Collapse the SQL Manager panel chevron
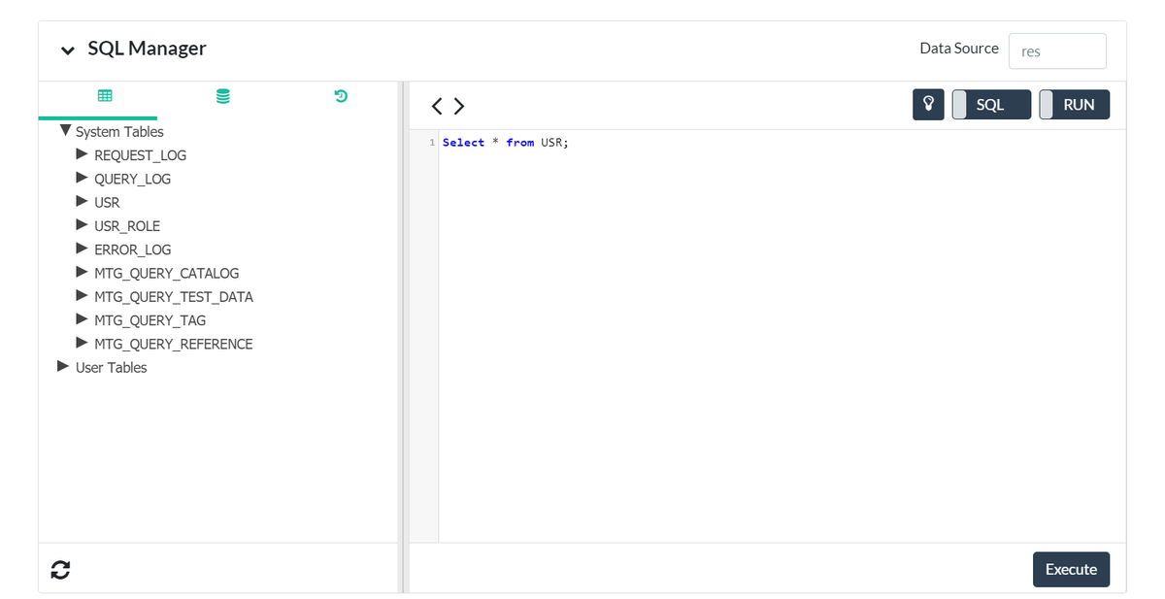Image resolution: width=1165 pixels, height=599 pixels. click(67, 50)
